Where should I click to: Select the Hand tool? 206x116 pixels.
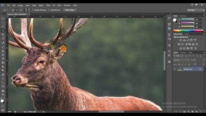[3, 91]
